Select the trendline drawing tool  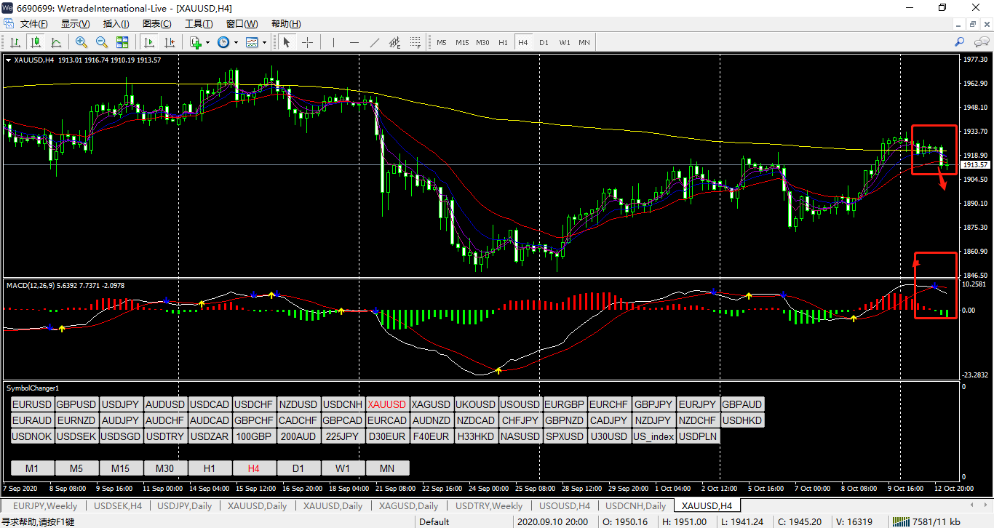(375, 42)
